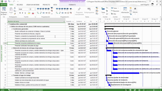The width and height of the screenshot is (162, 91).
Task: Click the background fill color bucket
Action: [x=29, y=13]
